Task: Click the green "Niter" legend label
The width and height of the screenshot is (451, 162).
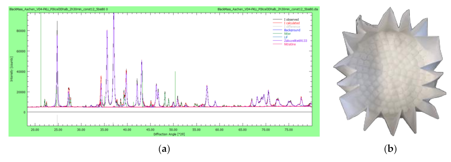Action: coord(287,34)
